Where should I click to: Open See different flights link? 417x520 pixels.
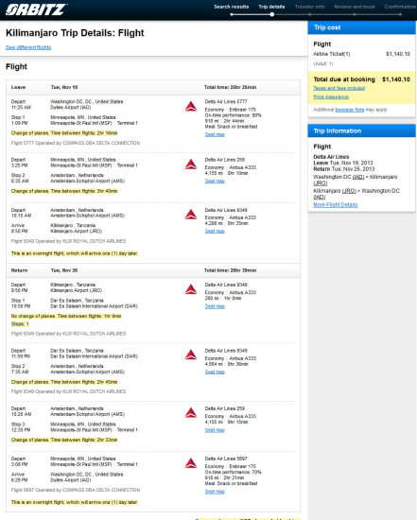[28, 47]
